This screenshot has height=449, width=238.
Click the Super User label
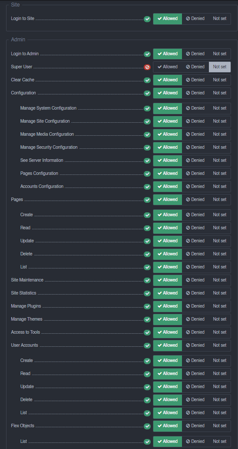tap(21, 67)
